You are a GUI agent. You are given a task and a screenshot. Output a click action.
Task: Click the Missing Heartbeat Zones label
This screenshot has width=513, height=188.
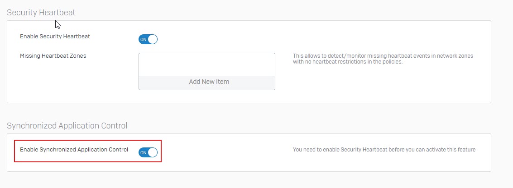tap(53, 56)
